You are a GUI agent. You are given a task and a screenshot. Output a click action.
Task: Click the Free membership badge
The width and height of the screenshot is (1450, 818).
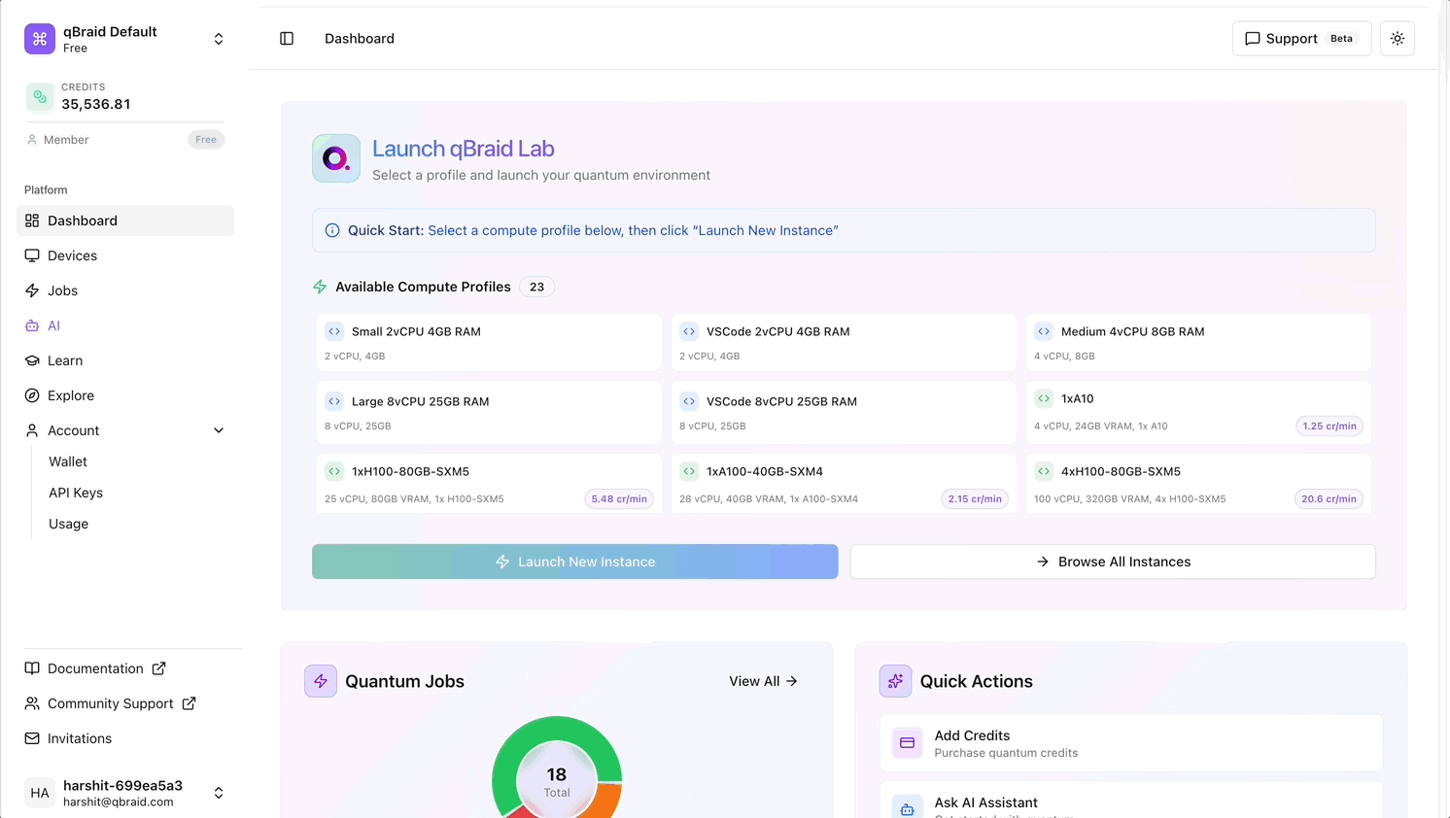coord(206,140)
